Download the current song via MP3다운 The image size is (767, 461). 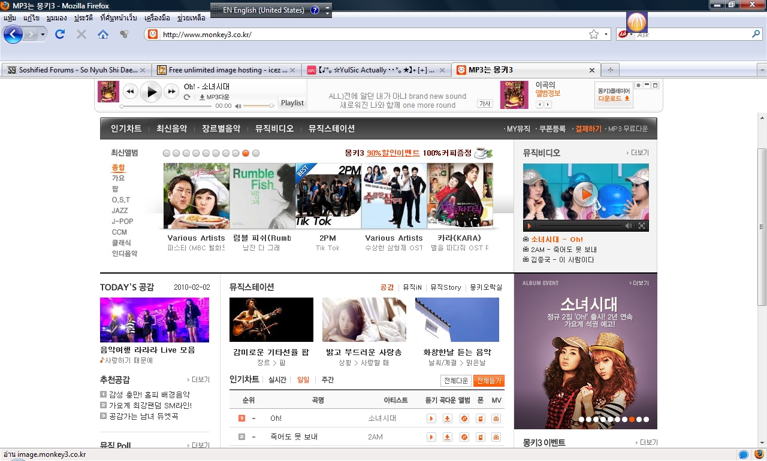tap(215, 97)
